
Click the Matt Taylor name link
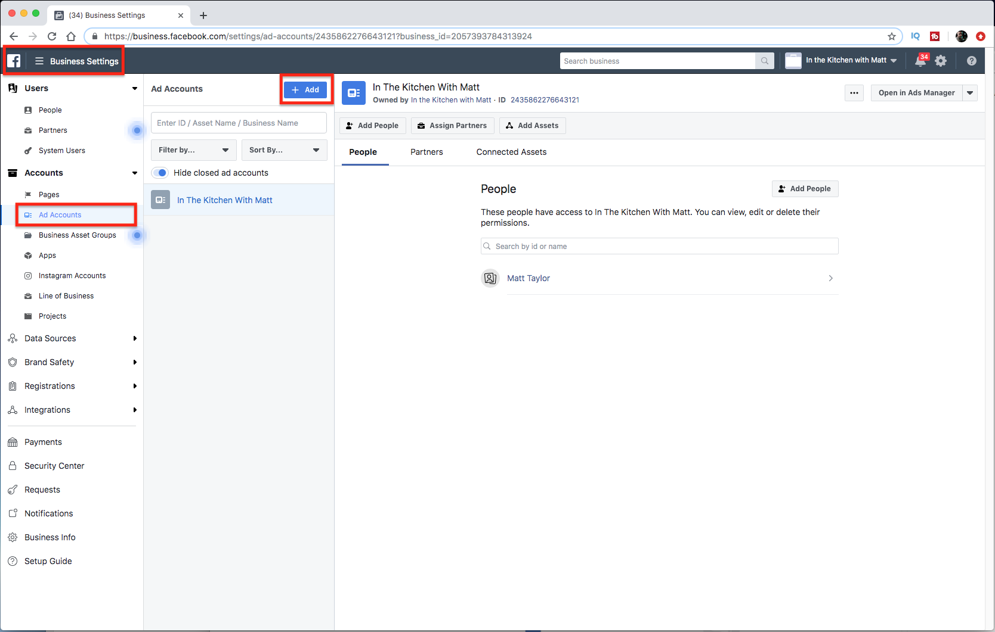pyautogui.click(x=529, y=278)
